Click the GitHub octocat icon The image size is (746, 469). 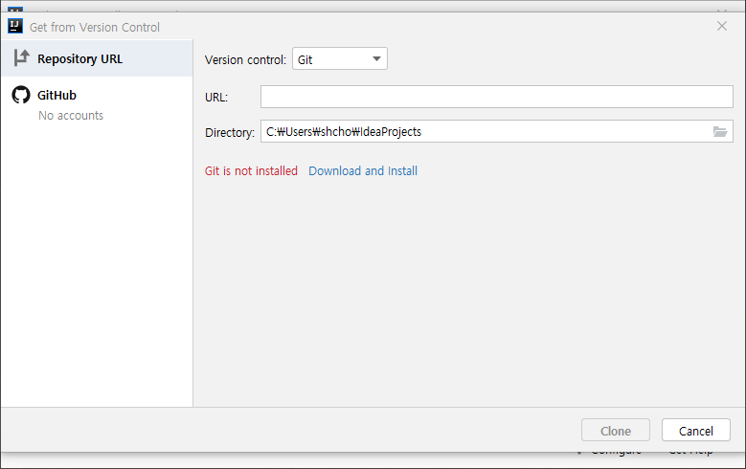point(21,95)
